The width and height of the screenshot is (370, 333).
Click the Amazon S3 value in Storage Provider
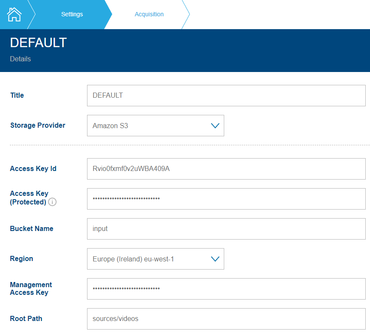click(x=110, y=126)
